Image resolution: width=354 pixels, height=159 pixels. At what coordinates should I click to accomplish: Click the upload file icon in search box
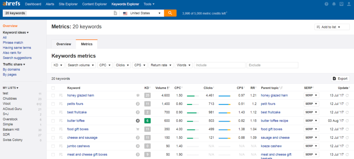pyautogui.click(x=115, y=13)
